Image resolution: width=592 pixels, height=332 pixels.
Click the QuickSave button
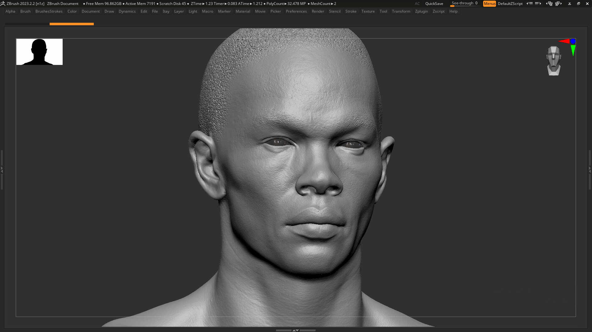click(x=434, y=3)
